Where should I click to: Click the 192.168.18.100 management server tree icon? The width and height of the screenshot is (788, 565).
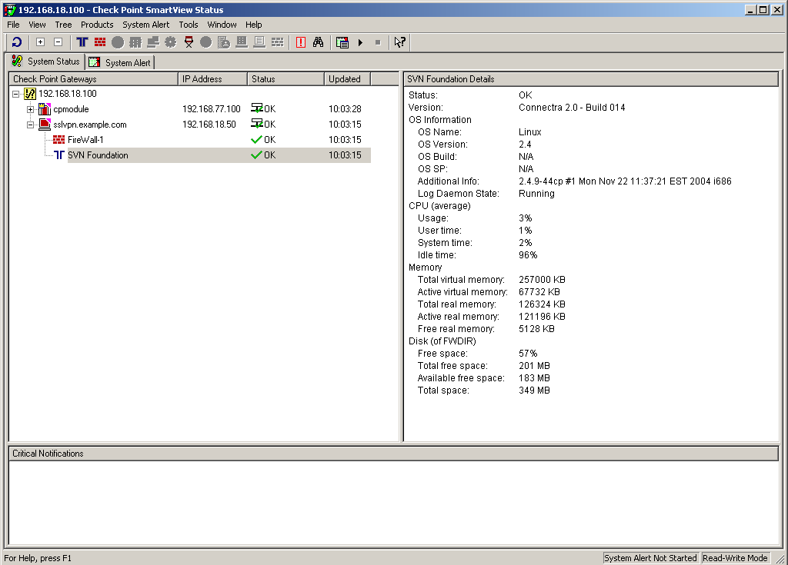click(x=30, y=94)
